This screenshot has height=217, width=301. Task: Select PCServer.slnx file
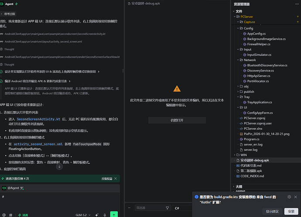pos(253,129)
